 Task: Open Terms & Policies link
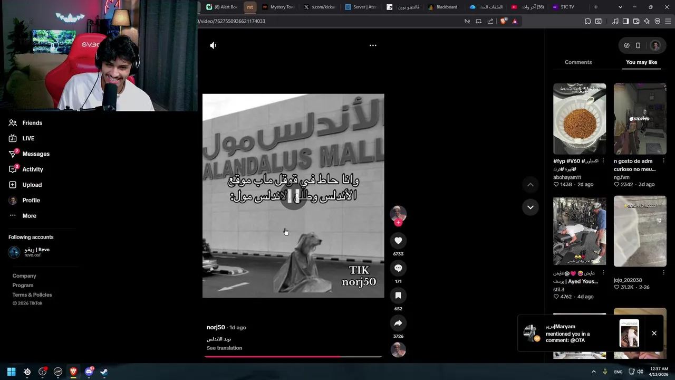click(32, 294)
